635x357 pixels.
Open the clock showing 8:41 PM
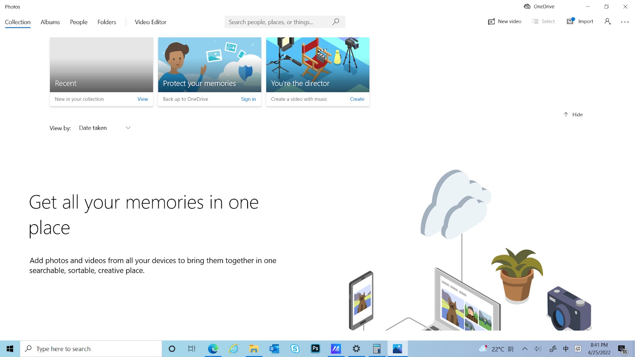(x=599, y=349)
